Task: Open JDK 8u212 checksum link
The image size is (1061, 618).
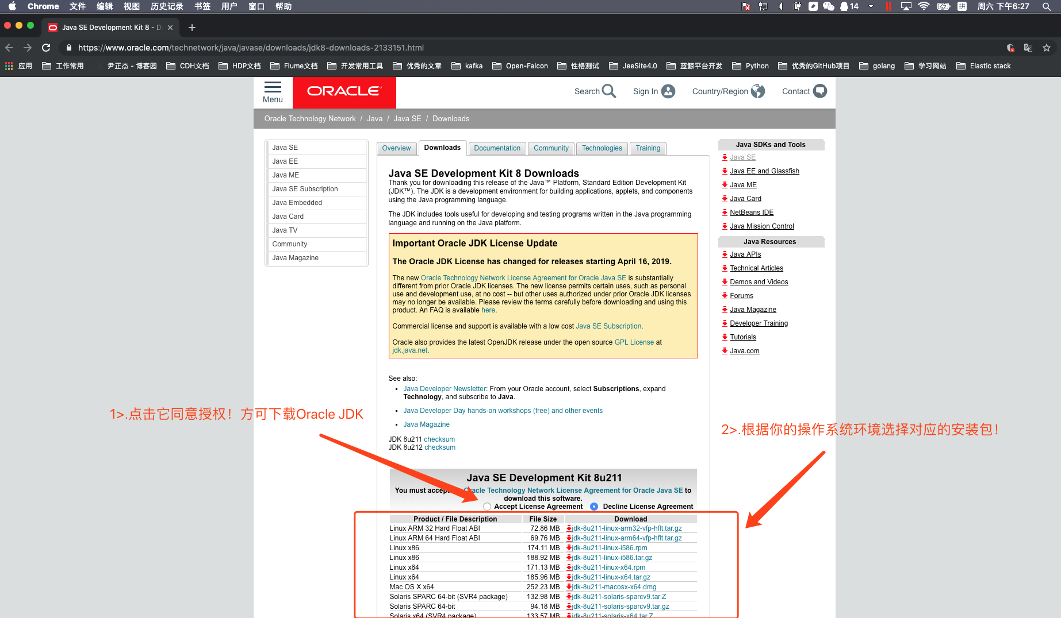Action: click(440, 447)
